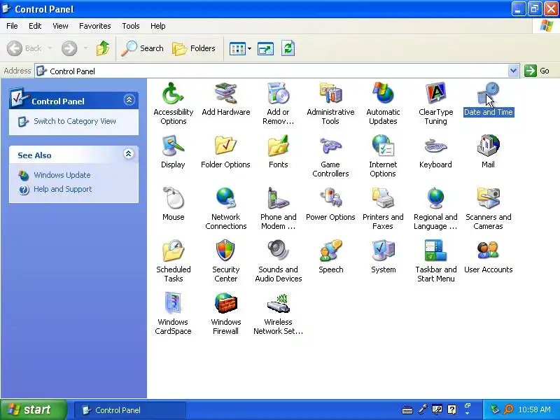Click the window-with-arrow toolbar button
560x420 pixels.
[x=265, y=48]
